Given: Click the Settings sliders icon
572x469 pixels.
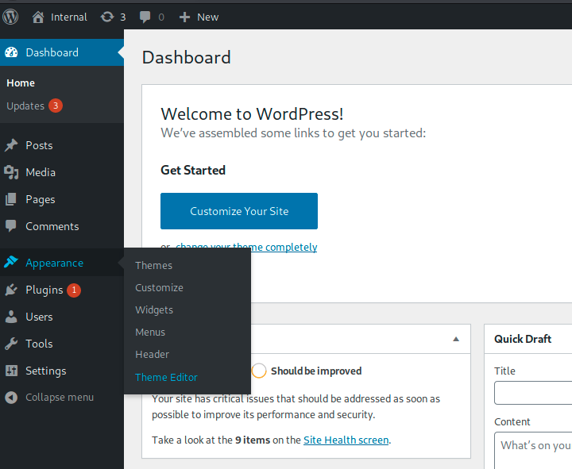Looking at the screenshot, I should 11,371.
